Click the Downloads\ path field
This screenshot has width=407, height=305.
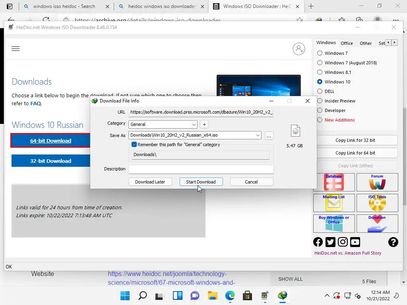pyautogui.click(x=201, y=154)
